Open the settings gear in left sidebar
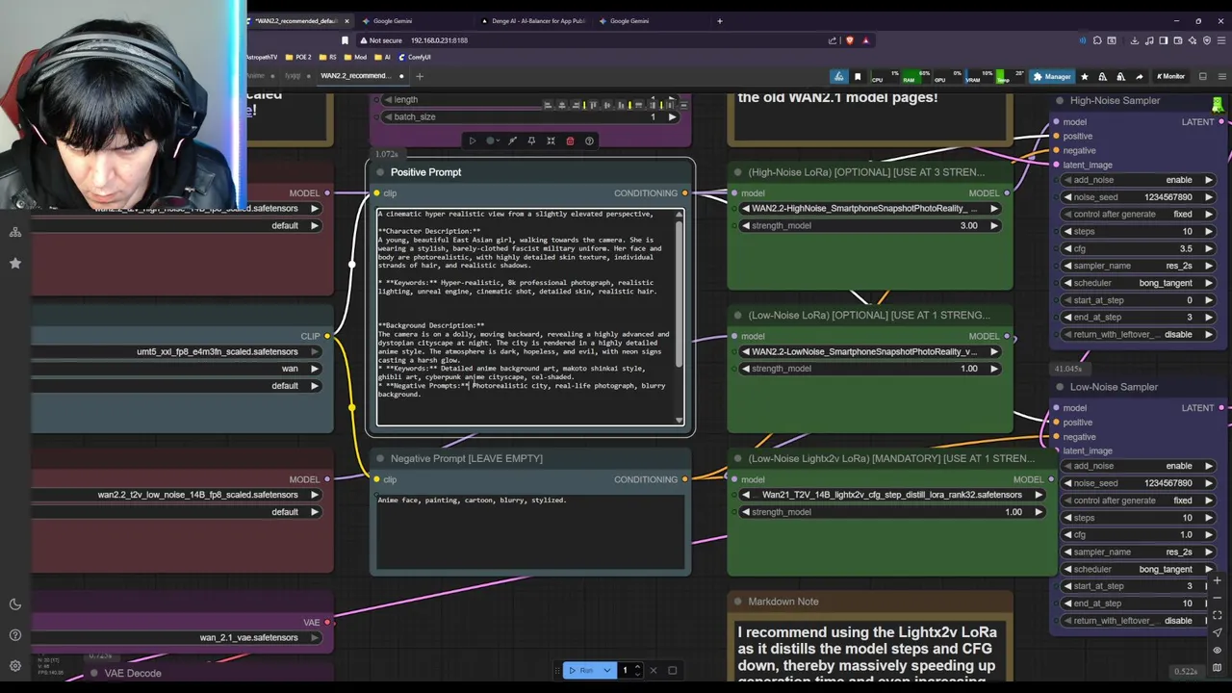The height and width of the screenshot is (693, 1232). 15,666
